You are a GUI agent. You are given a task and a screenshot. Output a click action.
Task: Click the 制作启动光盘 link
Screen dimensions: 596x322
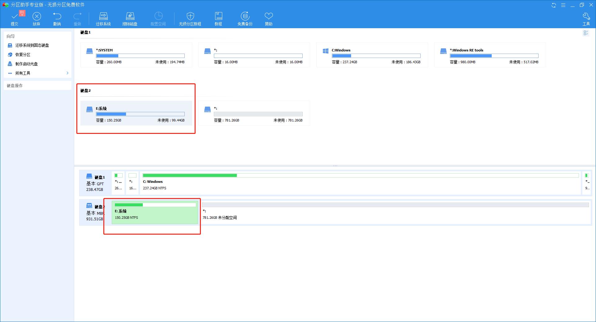click(27, 64)
